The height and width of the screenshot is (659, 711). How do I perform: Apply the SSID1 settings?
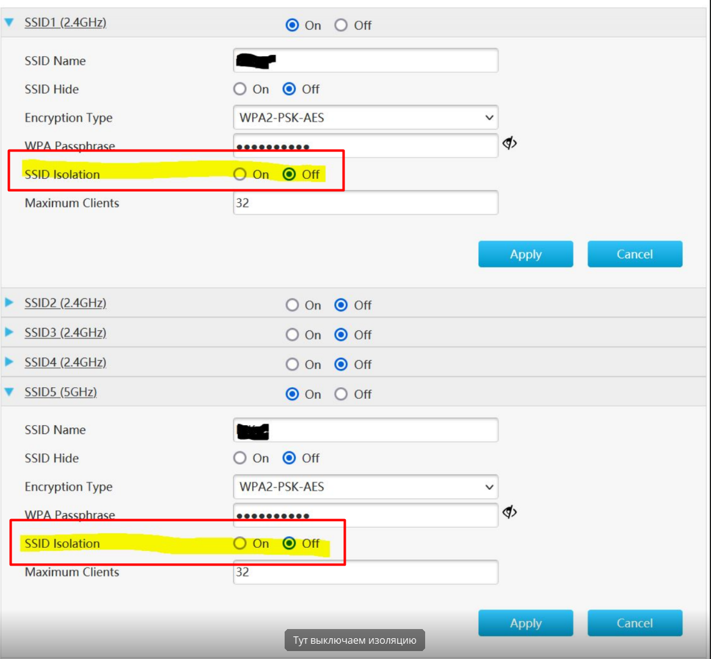click(x=525, y=254)
